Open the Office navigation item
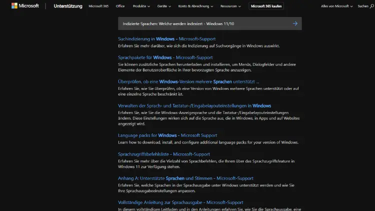 120,6
